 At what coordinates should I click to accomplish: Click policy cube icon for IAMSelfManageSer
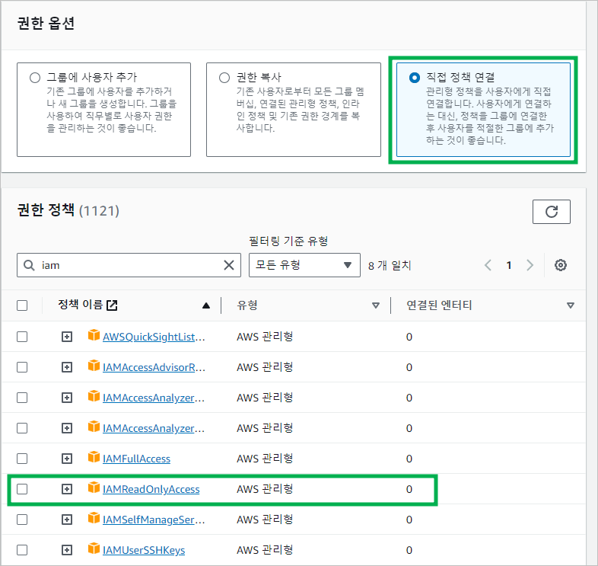[x=94, y=518]
